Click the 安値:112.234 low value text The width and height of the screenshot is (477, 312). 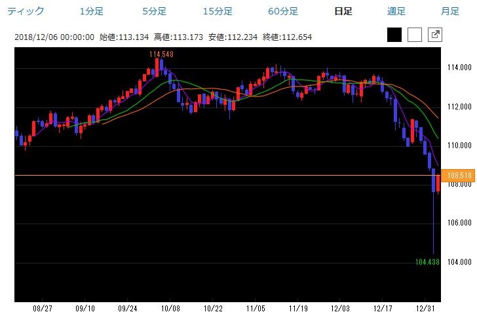coord(233,37)
